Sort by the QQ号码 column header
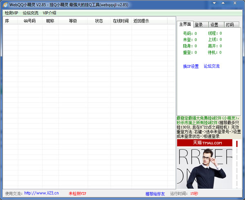This screenshot has height=200, width=245. (x=30, y=21)
